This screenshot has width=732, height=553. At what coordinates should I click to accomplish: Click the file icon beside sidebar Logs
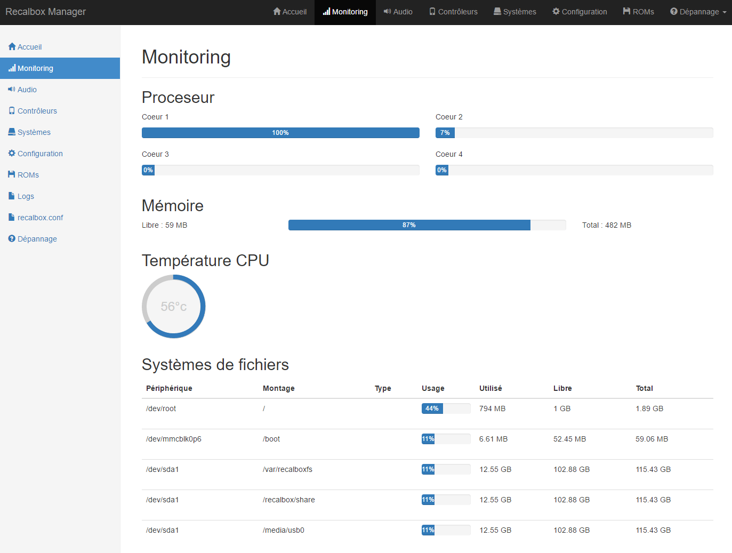(12, 196)
